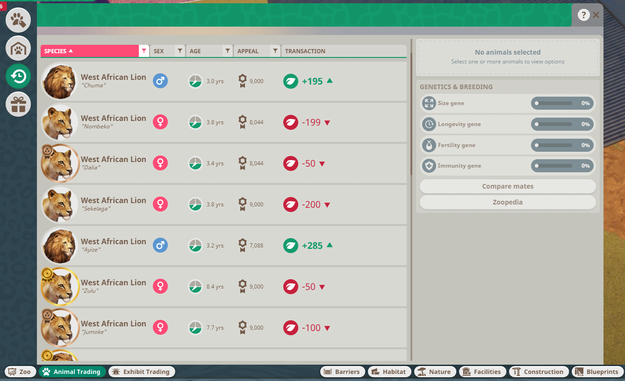Click the Size gene icon
Viewport: 625px width, 381px height.
point(429,103)
